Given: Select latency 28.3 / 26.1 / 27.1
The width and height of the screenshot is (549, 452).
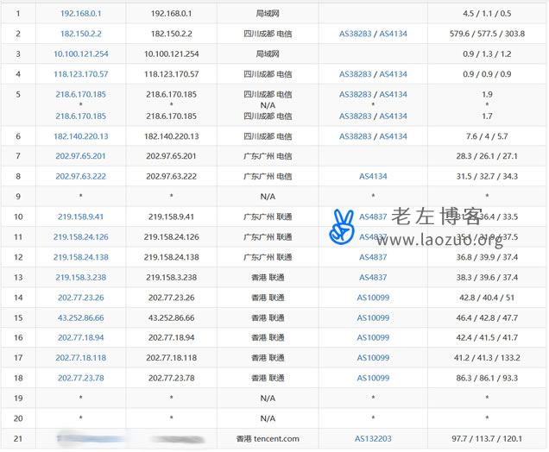Looking at the screenshot, I should [x=487, y=156].
